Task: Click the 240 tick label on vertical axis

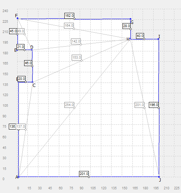Action: (x=5, y=11)
